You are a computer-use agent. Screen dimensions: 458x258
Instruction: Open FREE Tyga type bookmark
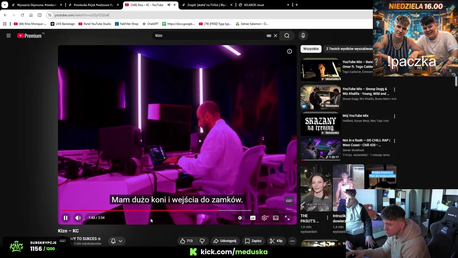pos(215,24)
